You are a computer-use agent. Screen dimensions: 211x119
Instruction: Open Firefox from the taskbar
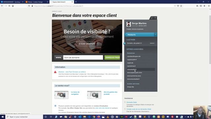click(x=99, y=117)
